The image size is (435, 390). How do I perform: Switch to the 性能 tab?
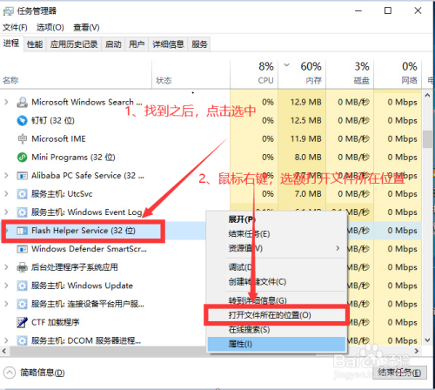pos(35,44)
